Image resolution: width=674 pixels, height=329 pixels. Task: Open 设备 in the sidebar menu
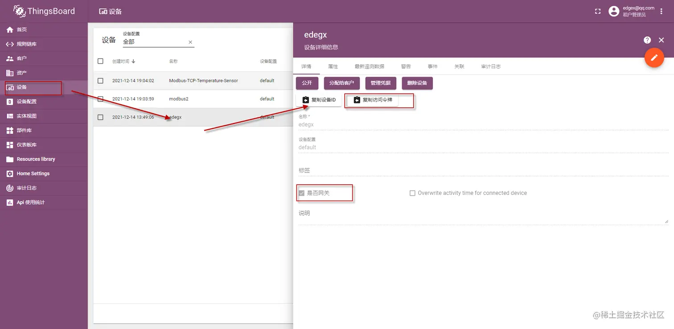coord(44,87)
